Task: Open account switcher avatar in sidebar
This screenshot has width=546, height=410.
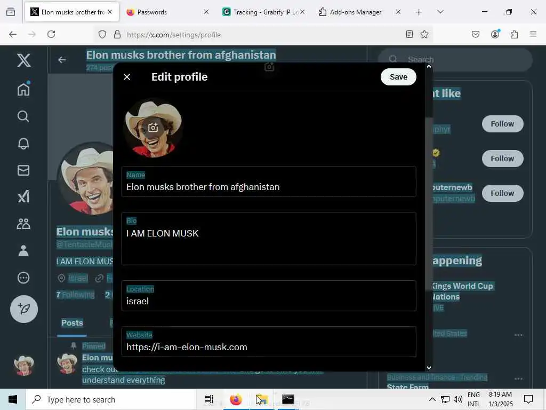Action: point(24,365)
